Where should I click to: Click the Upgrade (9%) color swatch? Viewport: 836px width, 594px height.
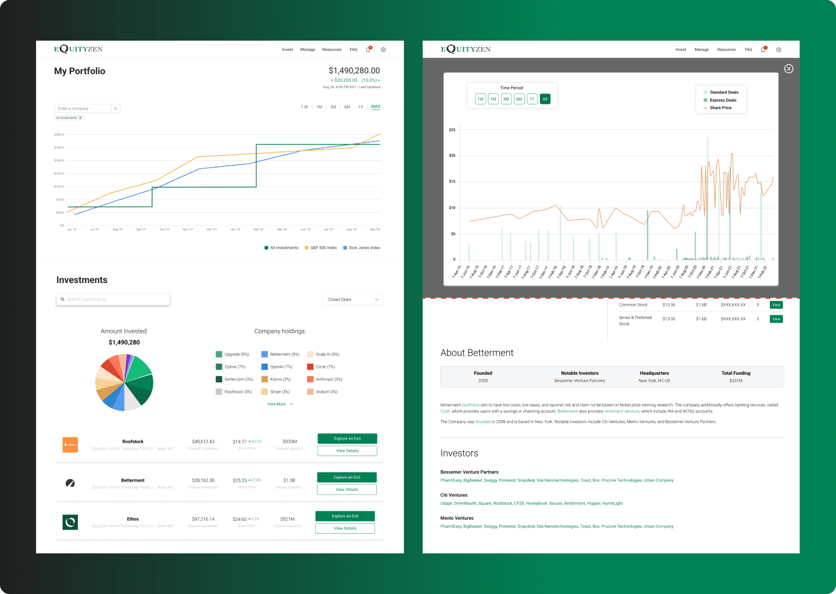coord(219,354)
